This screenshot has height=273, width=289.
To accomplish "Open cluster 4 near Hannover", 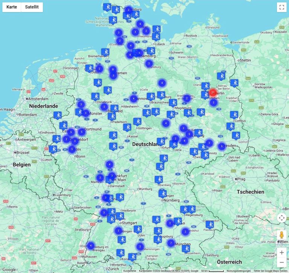I will [134, 99].
